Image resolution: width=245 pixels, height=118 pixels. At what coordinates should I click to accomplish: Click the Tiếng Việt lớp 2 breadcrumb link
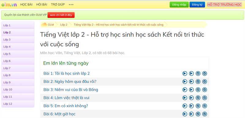pyautogui.click(x=119, y=25)
